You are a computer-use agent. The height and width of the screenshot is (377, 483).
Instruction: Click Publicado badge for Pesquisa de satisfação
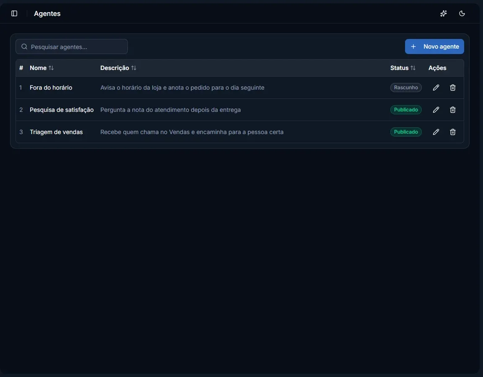tap(406, 110)
